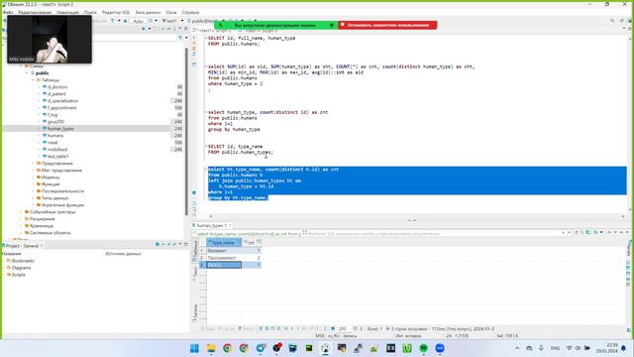Toggle the Запись record view tab
The width and height of the screenshot is (634, 357).
(195, 312)
